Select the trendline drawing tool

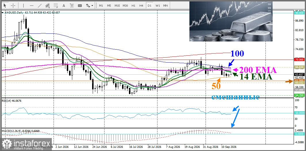point(40,5)
